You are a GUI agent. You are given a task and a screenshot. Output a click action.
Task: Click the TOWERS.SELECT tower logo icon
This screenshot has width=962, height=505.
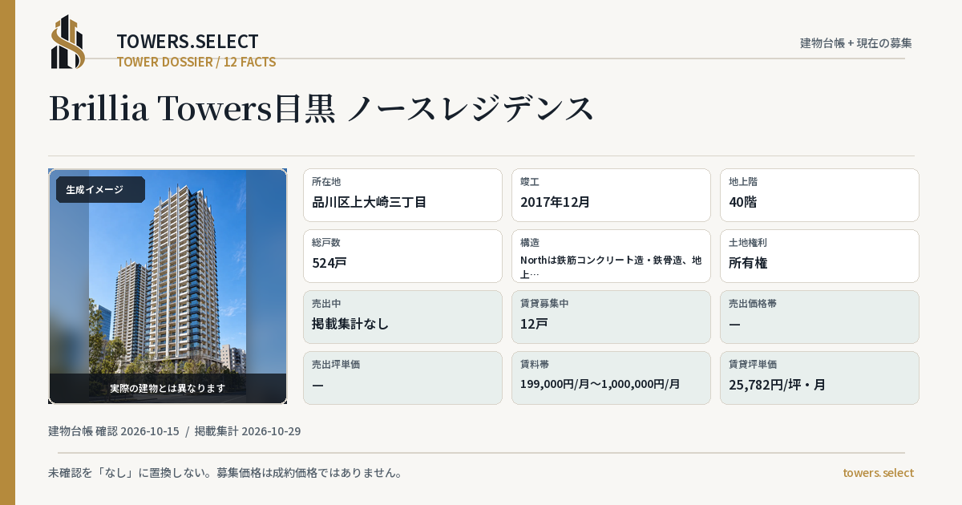point(68,42)
